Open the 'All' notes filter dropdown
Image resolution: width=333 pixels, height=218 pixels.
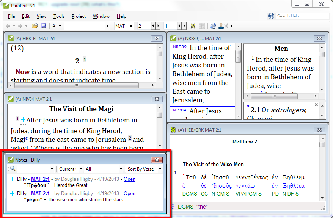[121, 169]
